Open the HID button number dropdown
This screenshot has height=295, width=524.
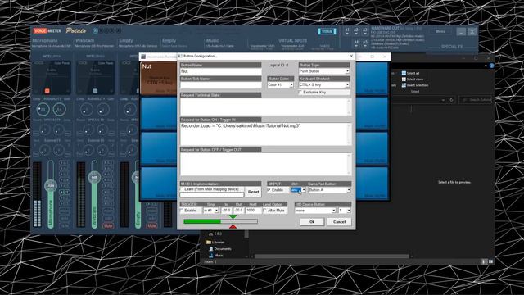[345, 211]
